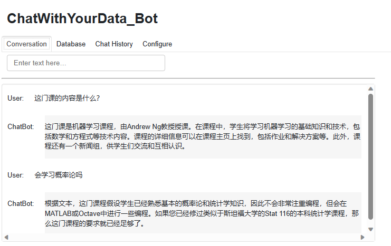Viewport: 391px width, 246px height.
Task: Click the horizontal scrollbar track below the chat
Action: [185, 238]
